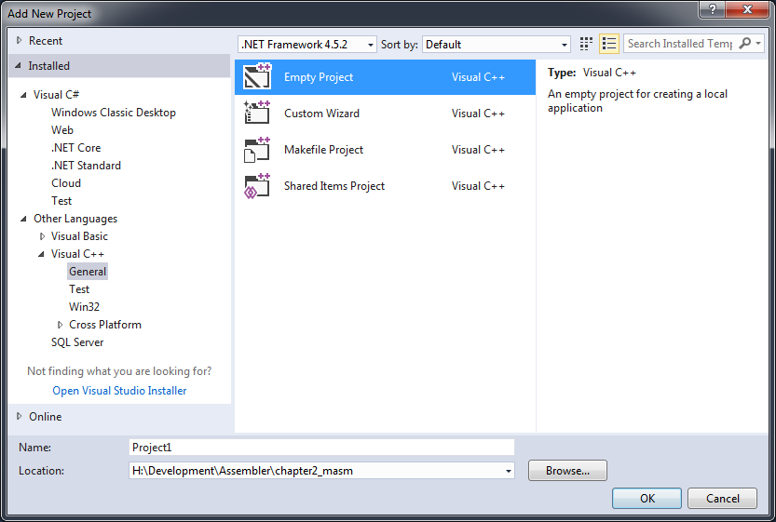Select the Visual Basic label
776x522 pixels.
79,236
